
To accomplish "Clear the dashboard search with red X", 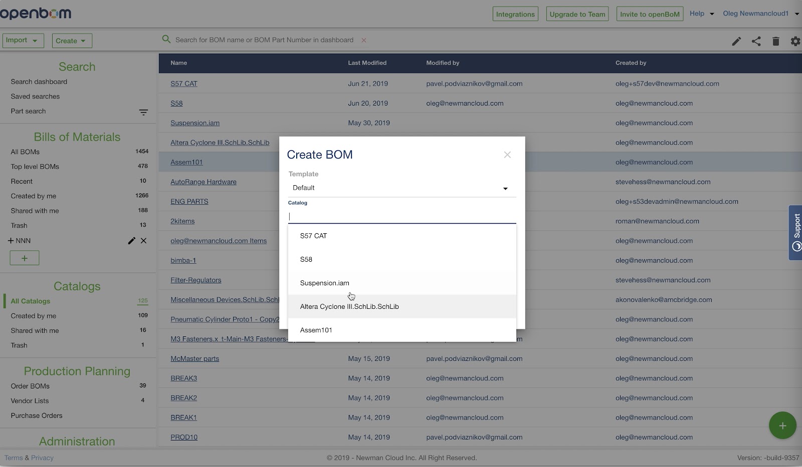I will pyautogui.click(x=364, y=40).
